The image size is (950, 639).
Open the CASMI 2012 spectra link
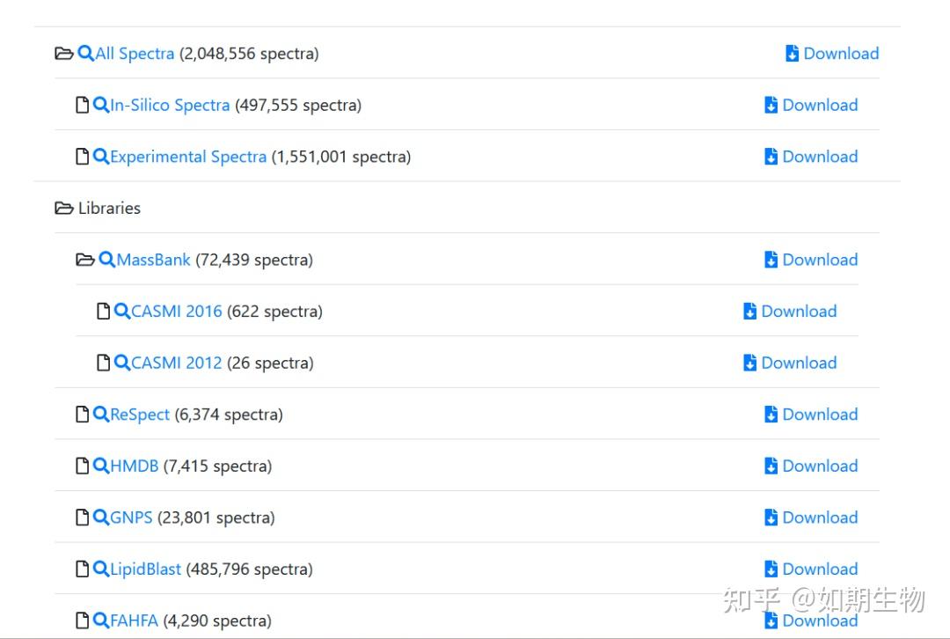click(176, 363)
